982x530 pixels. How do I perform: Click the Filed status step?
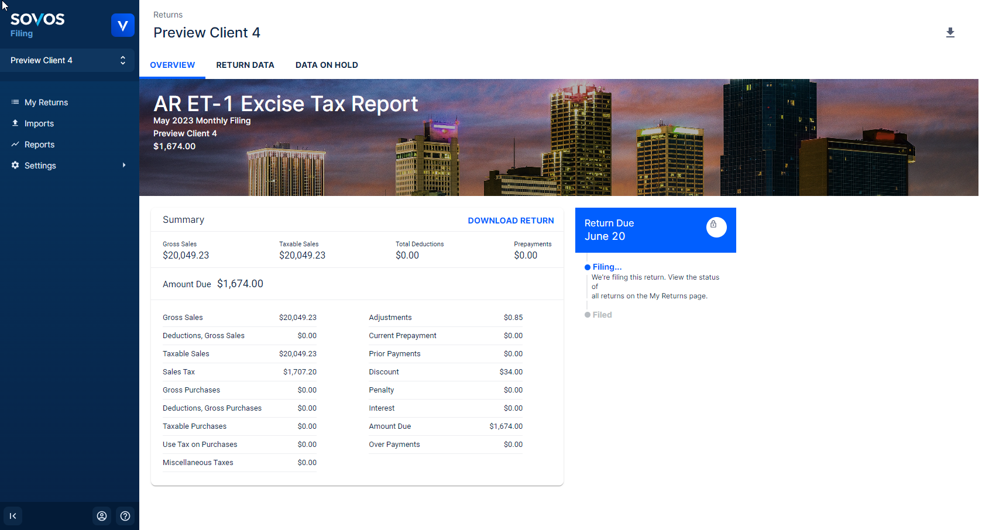click(x=602, y=315)
